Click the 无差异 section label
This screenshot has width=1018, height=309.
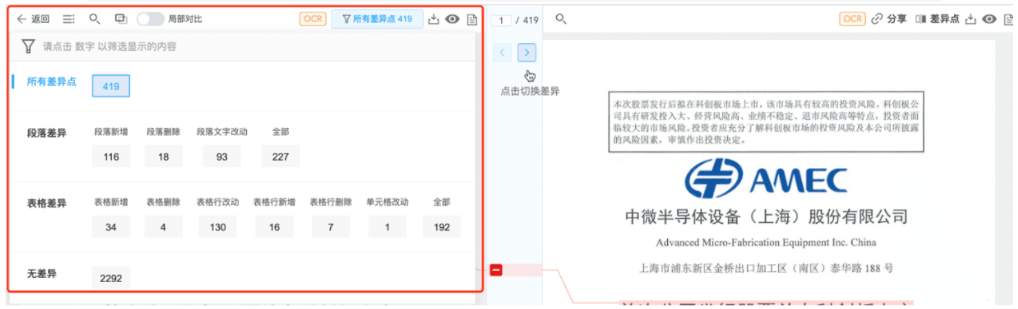[42, 274]
